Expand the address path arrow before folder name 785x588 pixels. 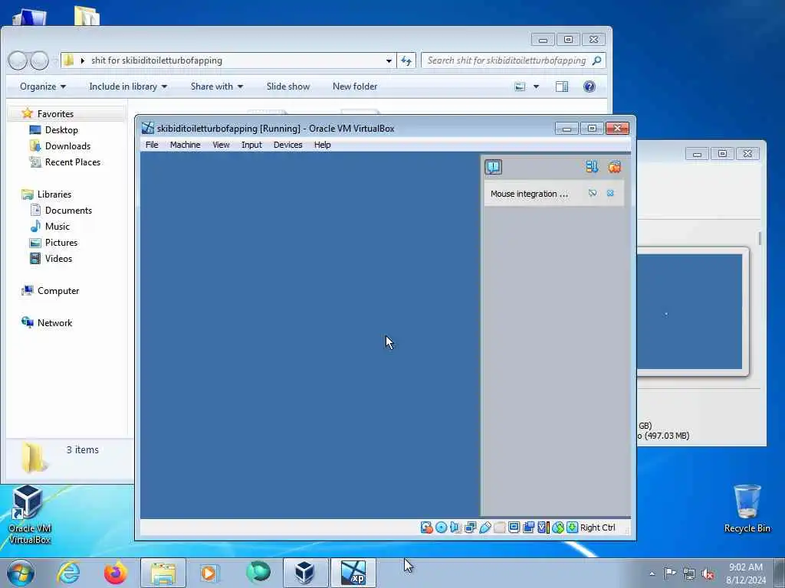(x=82, y=60)
